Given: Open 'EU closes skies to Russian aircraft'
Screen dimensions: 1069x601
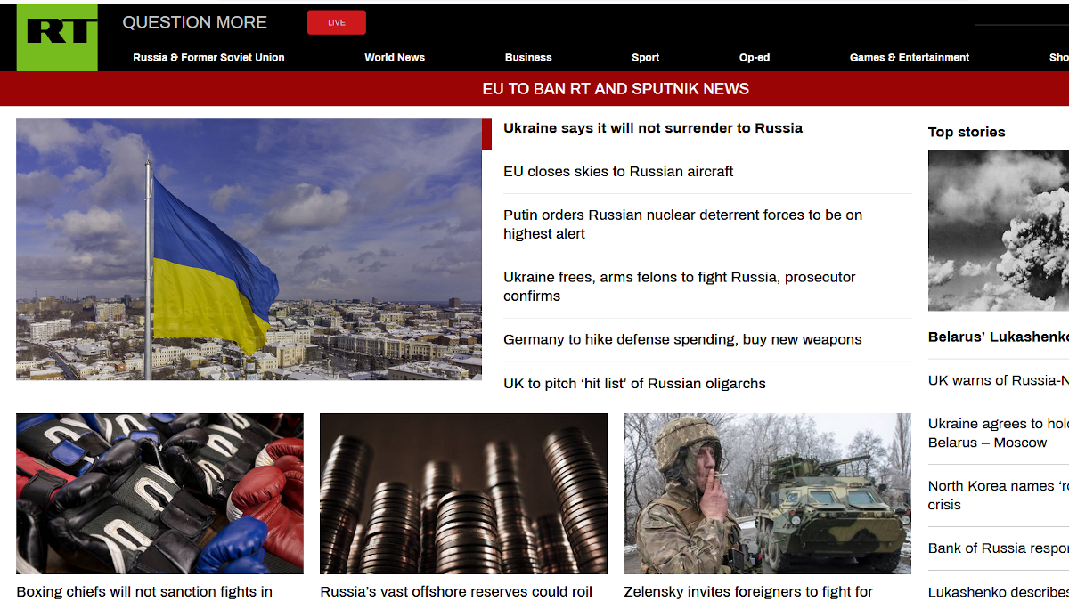Looking at the screenshot, I should (x=618, y=172).
